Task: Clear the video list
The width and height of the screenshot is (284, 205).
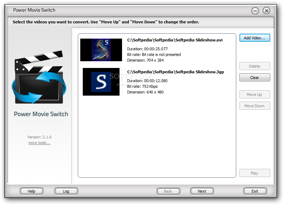Action: pos(255,78)
